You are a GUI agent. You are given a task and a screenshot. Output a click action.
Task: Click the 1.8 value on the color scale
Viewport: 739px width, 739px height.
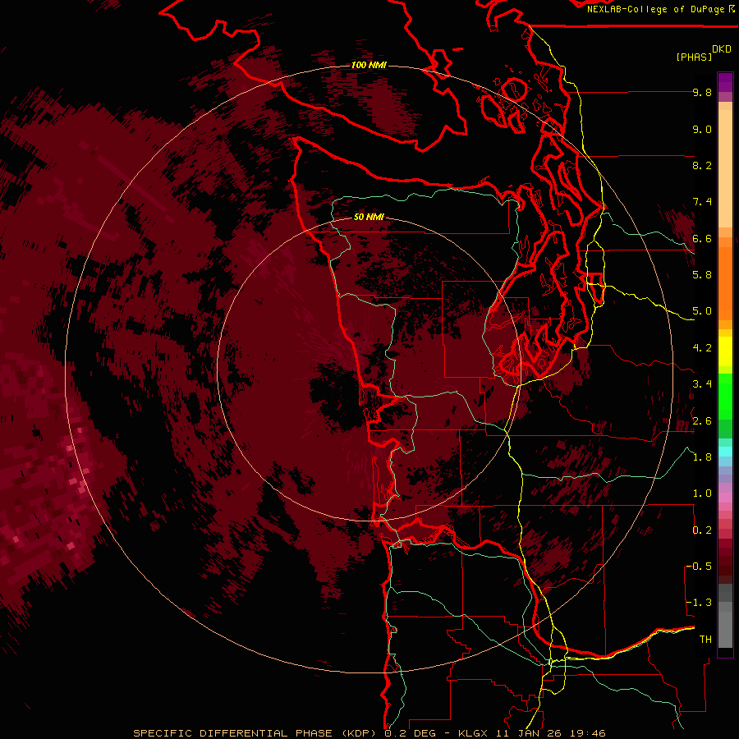point(702,457)
